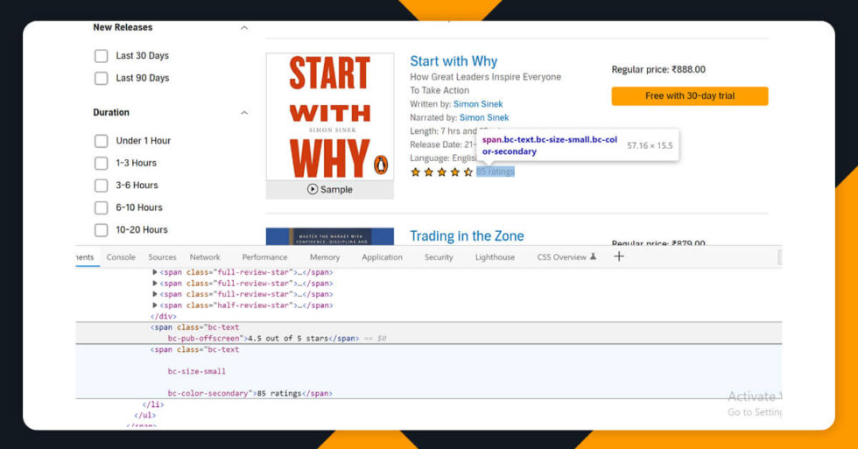Click the Regular price ₹888.00 text
Image resolution: width=858 pixels, height=449 pixels.
pyautogui.click(x=658, y=69)
